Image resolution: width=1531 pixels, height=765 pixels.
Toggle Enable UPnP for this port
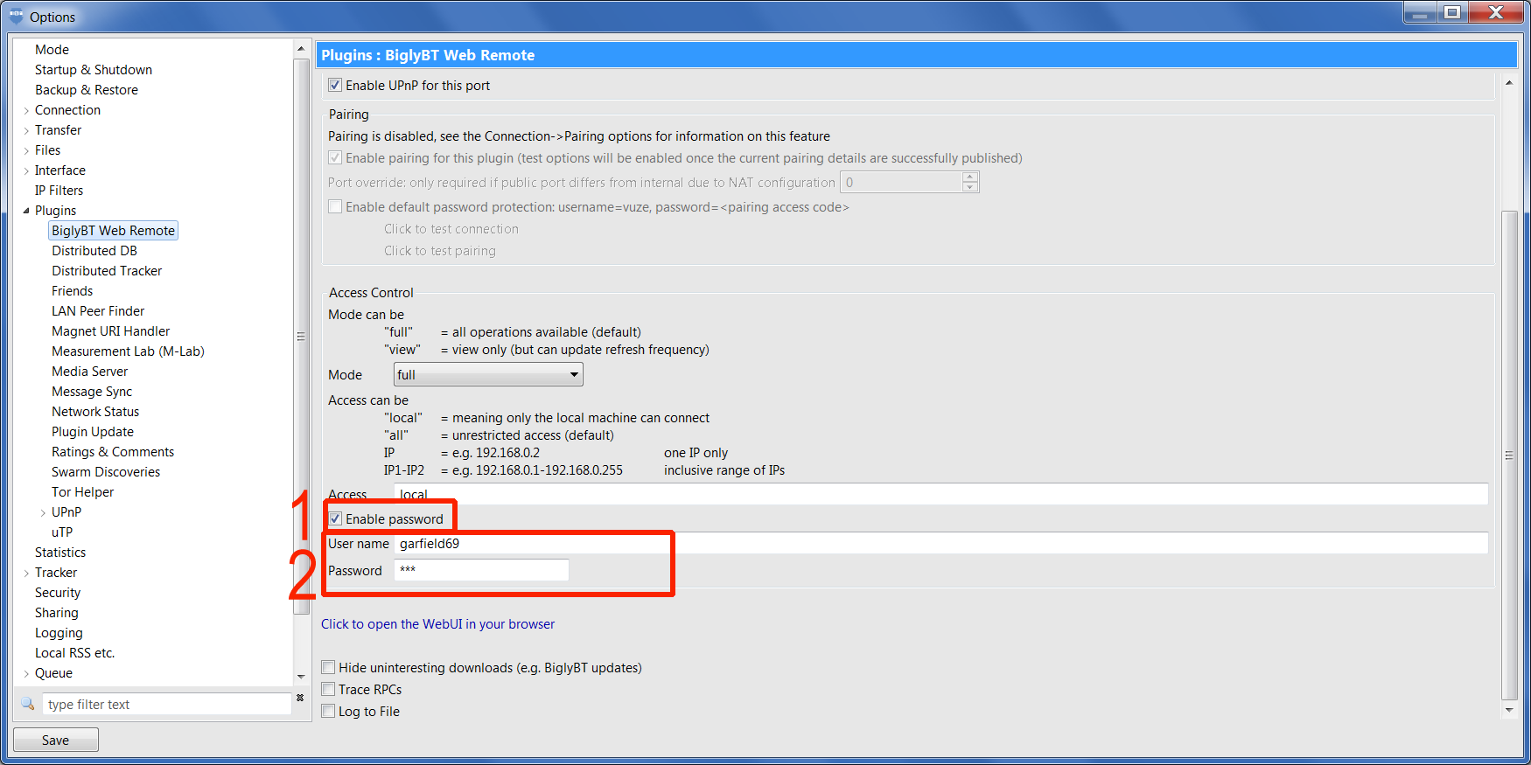335,85
